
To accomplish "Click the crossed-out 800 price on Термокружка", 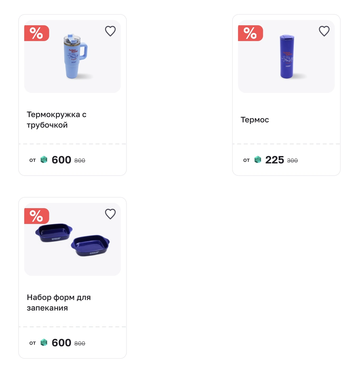I will click(x=80, y=161).
